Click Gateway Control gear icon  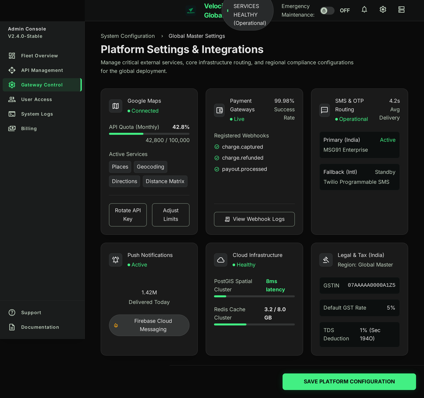pos(12,85)
